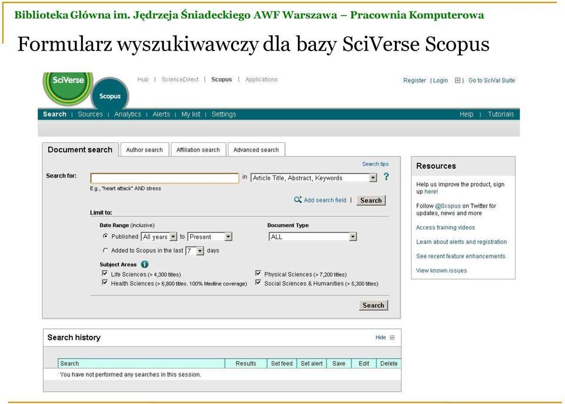Click the Search button below Subject Areas
The width and height of the screenshot is (565, 404).
point(373,305)
